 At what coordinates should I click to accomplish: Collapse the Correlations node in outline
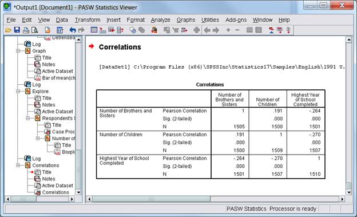pyautogui.click(x=18, y=165)
